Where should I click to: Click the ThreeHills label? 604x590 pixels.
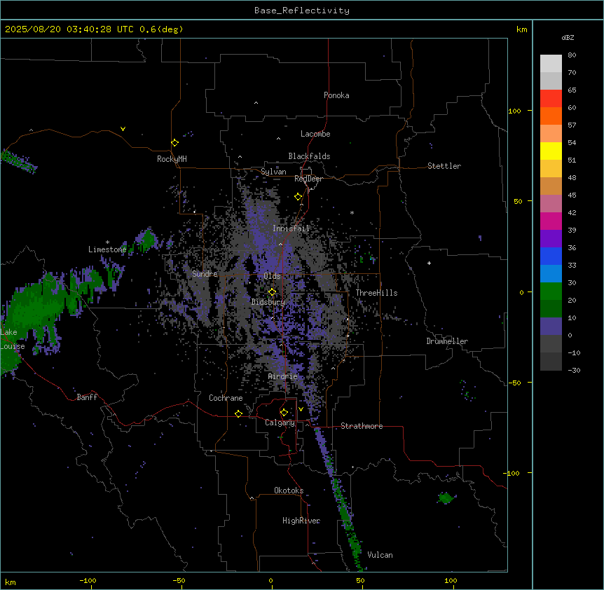376,293
